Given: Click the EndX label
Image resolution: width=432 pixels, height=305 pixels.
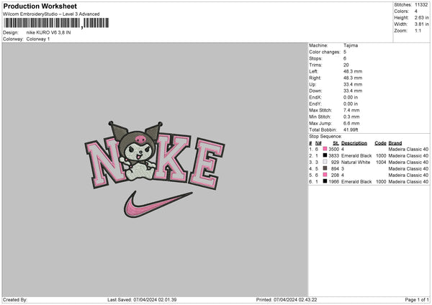Looking at the screenshot, I should tap(315, 97).
